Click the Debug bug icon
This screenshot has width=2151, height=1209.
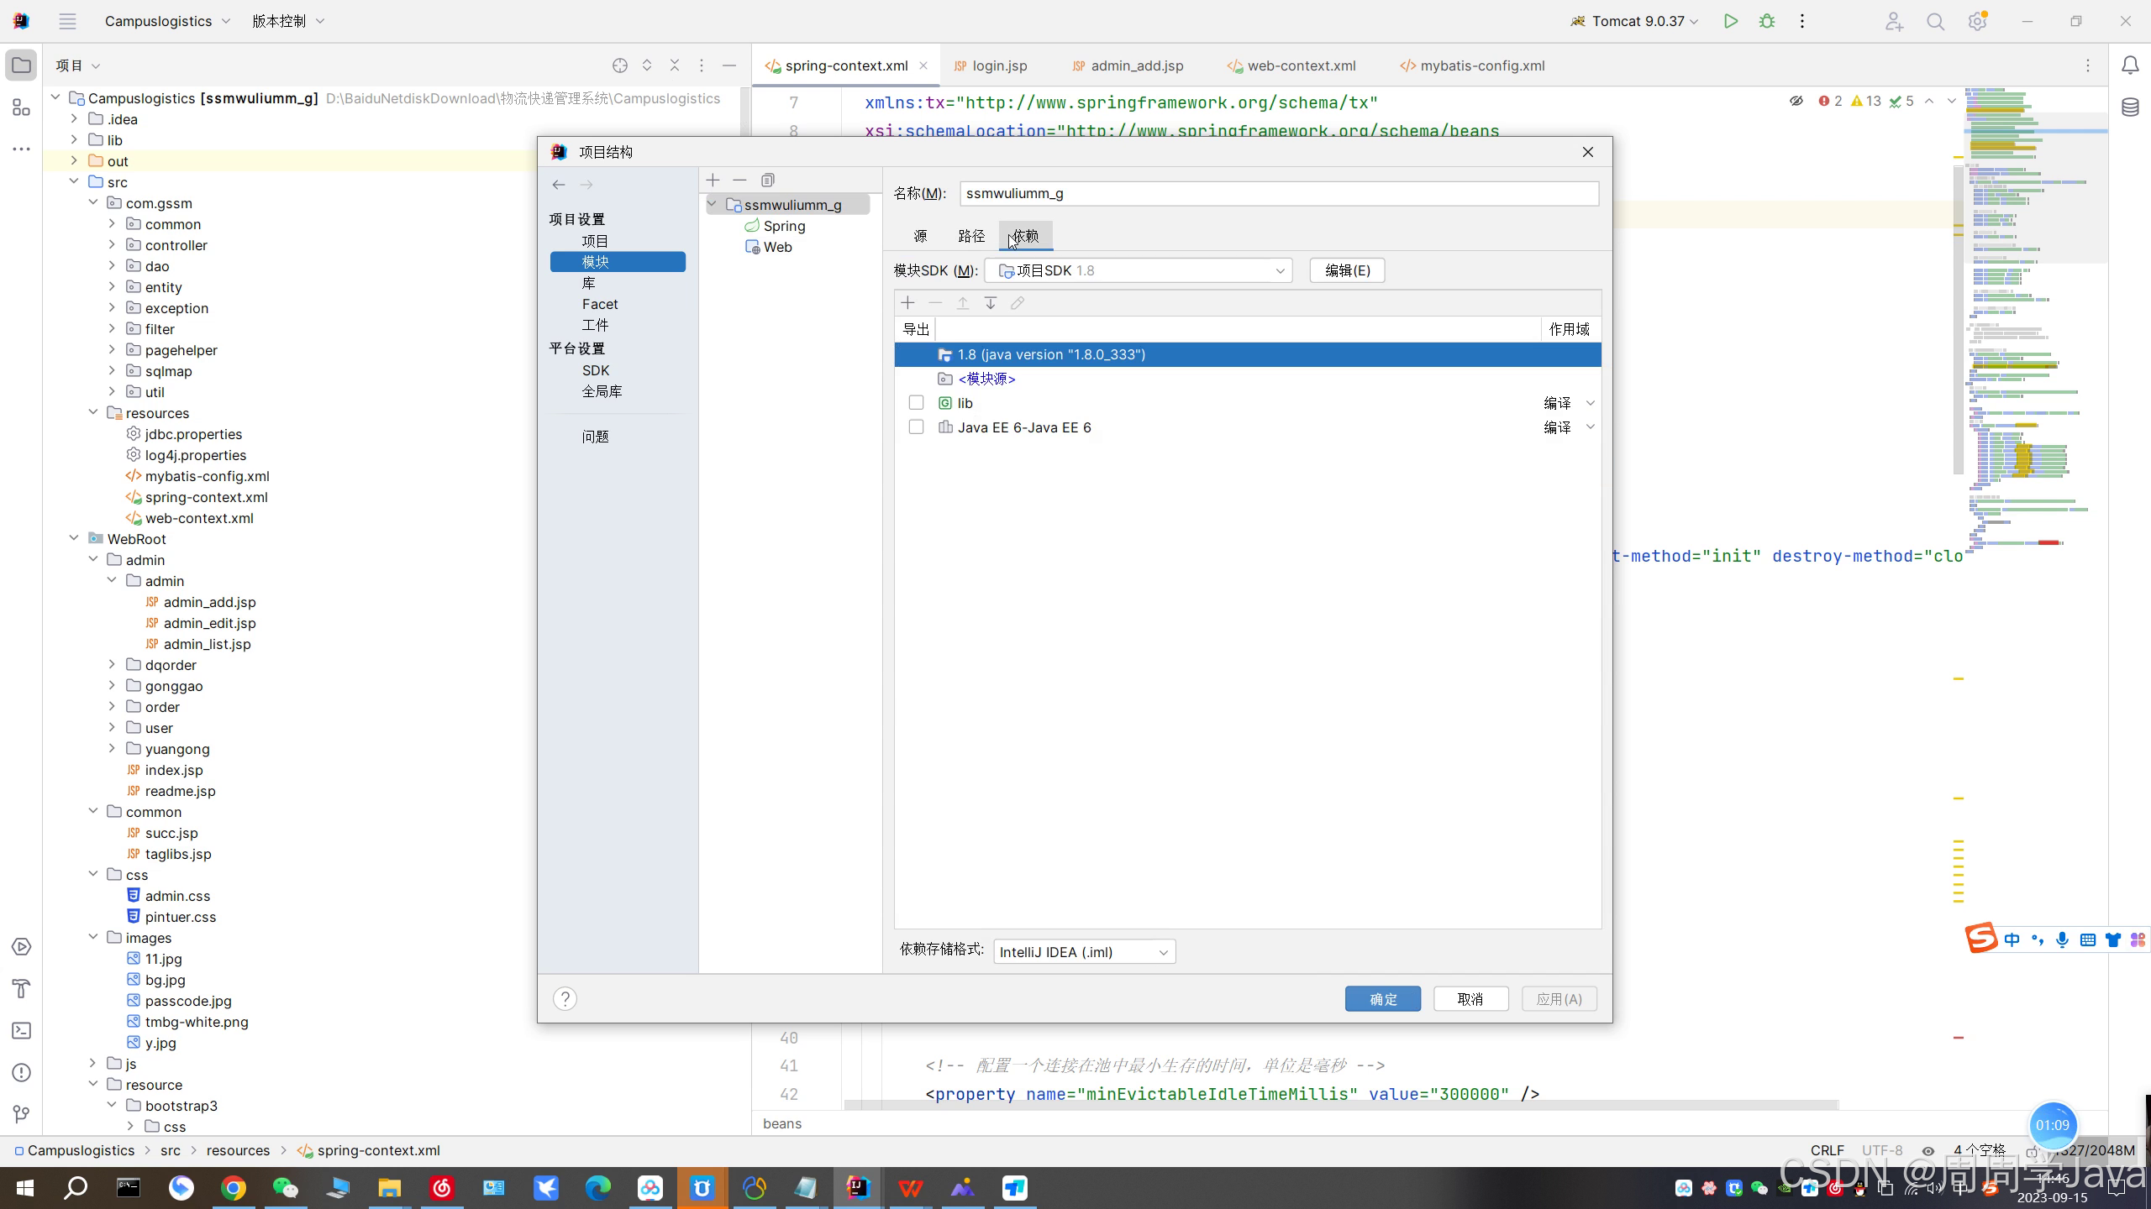[x=1767, y=22]
